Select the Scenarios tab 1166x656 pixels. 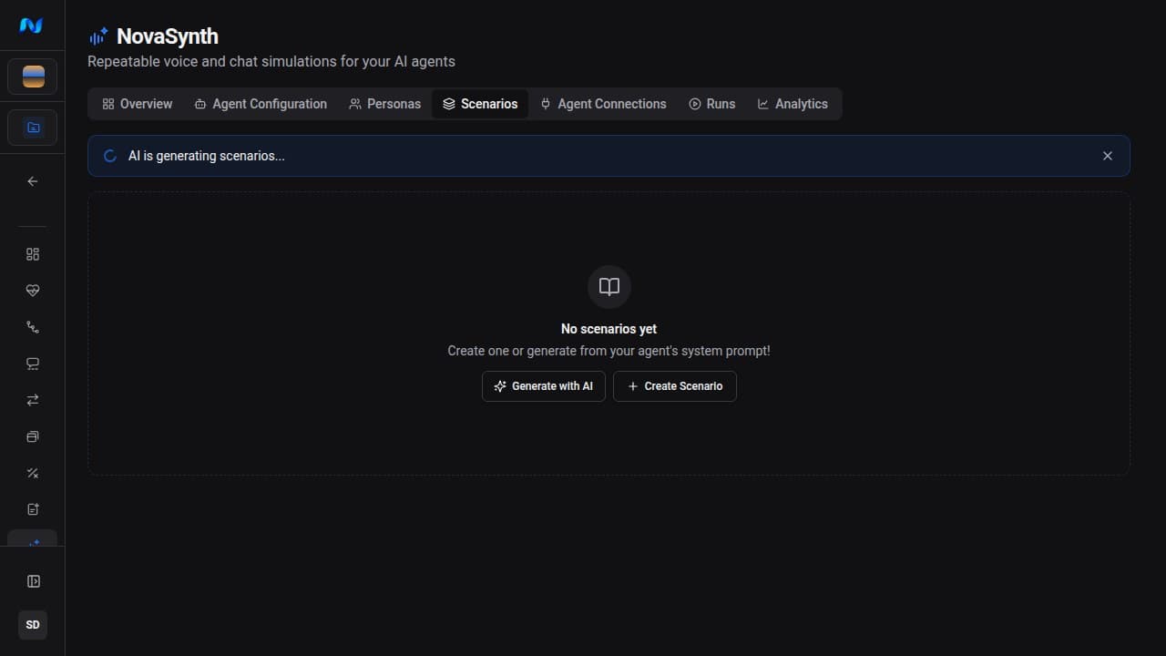[480, 104]
